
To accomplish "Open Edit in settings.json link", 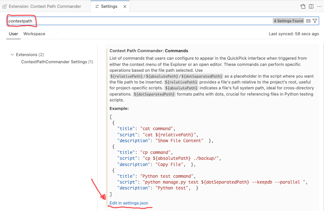I will pyautogui.click(x=129, y=203).
